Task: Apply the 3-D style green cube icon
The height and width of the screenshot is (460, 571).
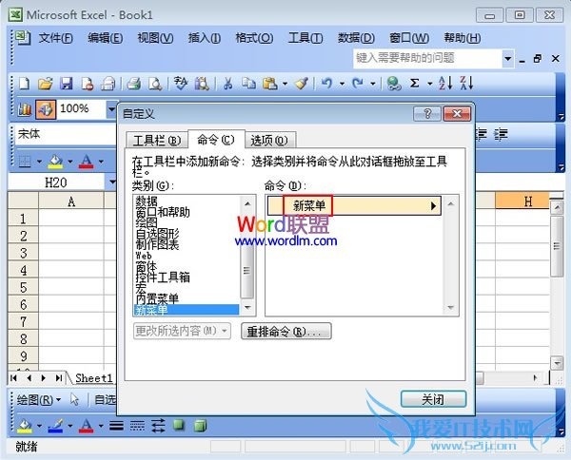Action: [200, 426]
